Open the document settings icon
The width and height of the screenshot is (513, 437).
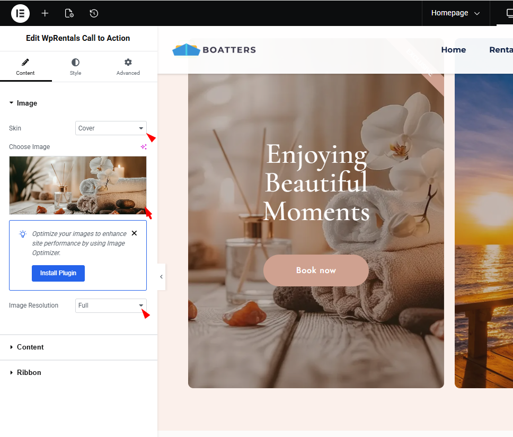69,13
